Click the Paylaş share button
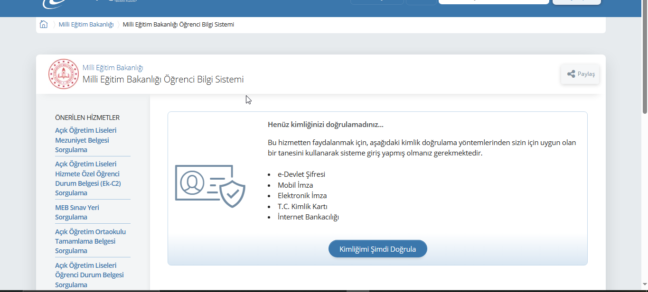Viewport: 648px width, 292px height. pos(580,74)
